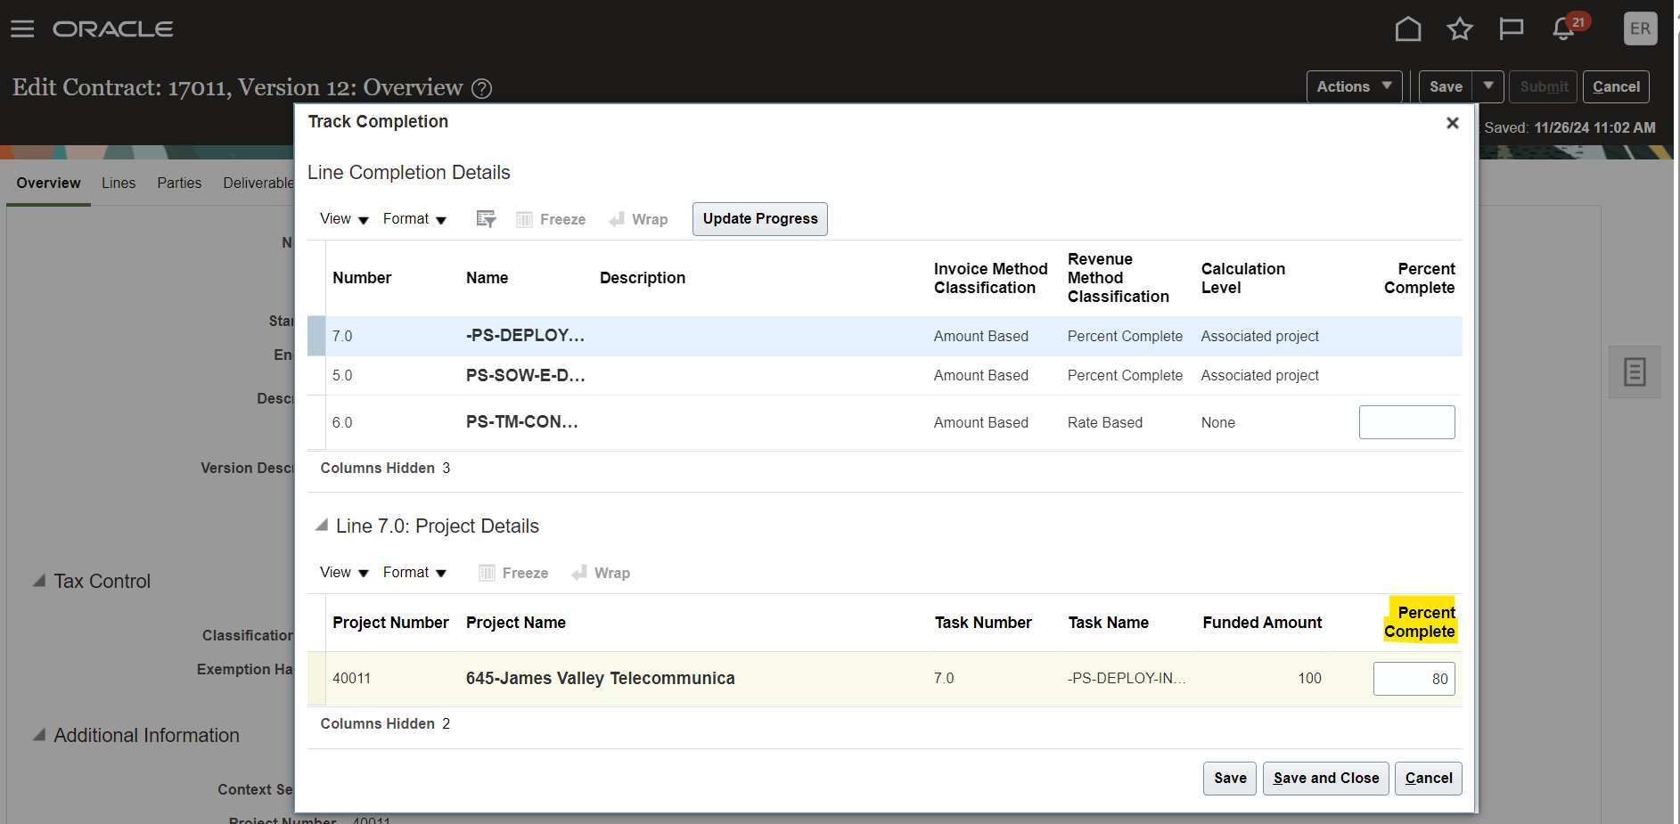Click Freeze in Line Completion Details toolbar
Screen dimensions: 1680x824
coord(551,219)
